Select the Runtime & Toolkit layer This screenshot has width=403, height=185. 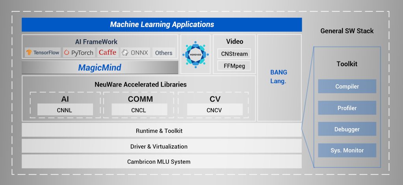pos(162,131)
